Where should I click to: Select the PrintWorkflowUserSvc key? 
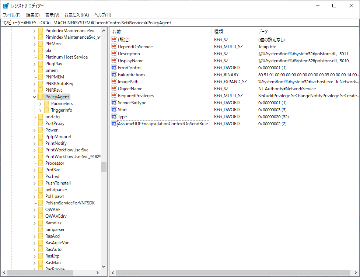67,150
